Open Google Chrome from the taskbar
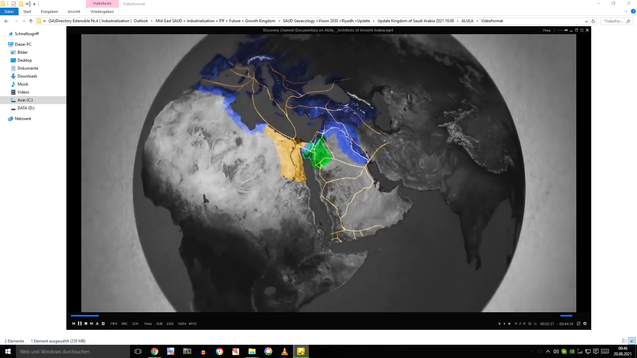 [155, 351]
